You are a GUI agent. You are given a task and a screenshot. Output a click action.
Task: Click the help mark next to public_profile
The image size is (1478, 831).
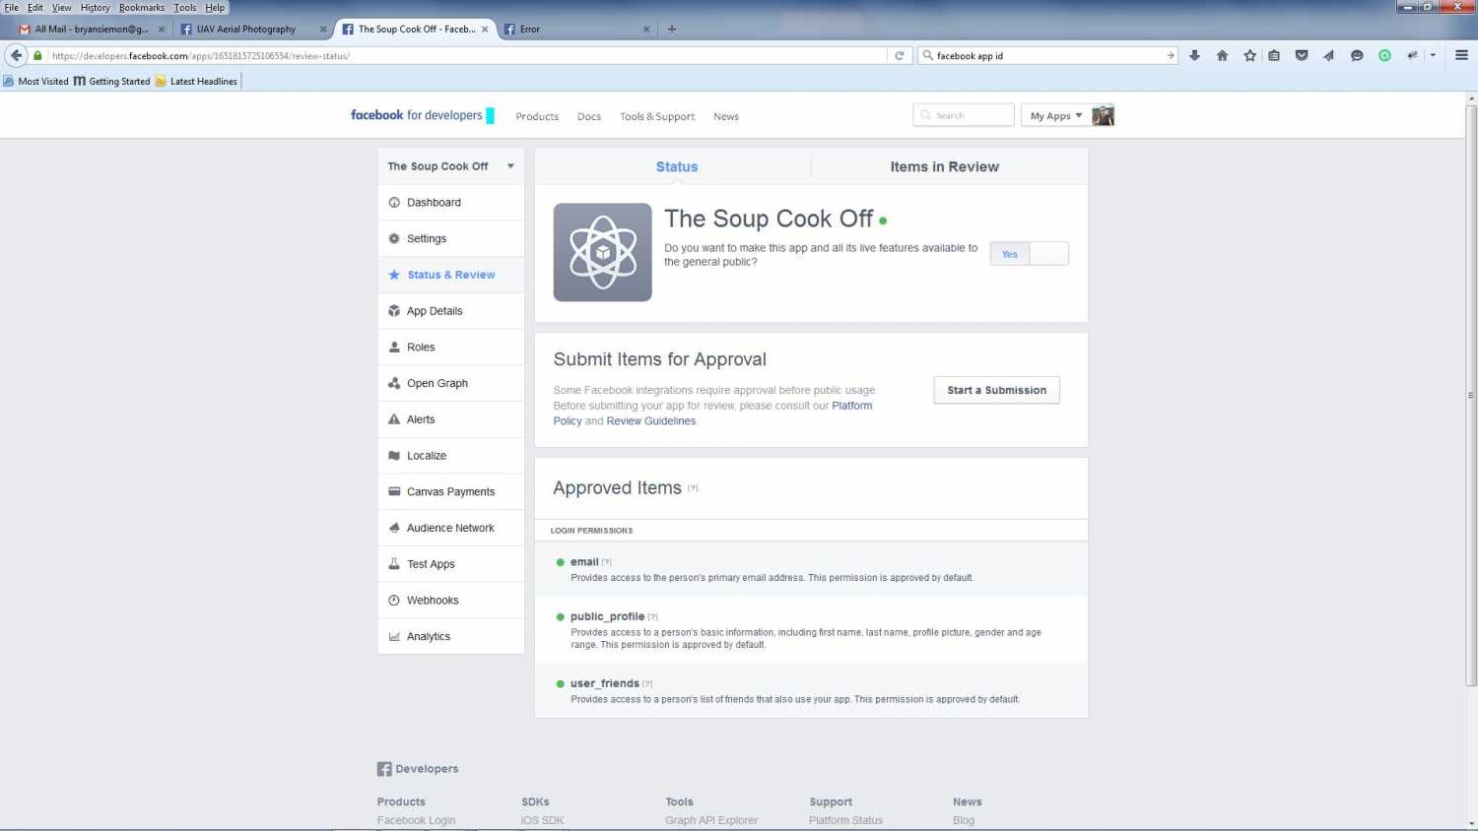coord(652,617)
